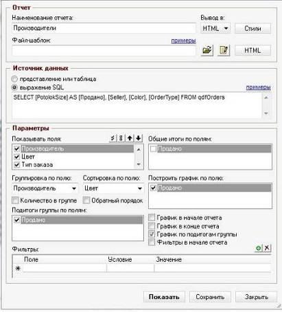The width and height of the screenshot is (282, 312).
Task: Enable 'Количество в группе' checkbox
Action: (15, 201)
